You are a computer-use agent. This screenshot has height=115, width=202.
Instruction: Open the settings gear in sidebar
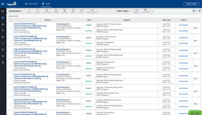coord(3,50)
